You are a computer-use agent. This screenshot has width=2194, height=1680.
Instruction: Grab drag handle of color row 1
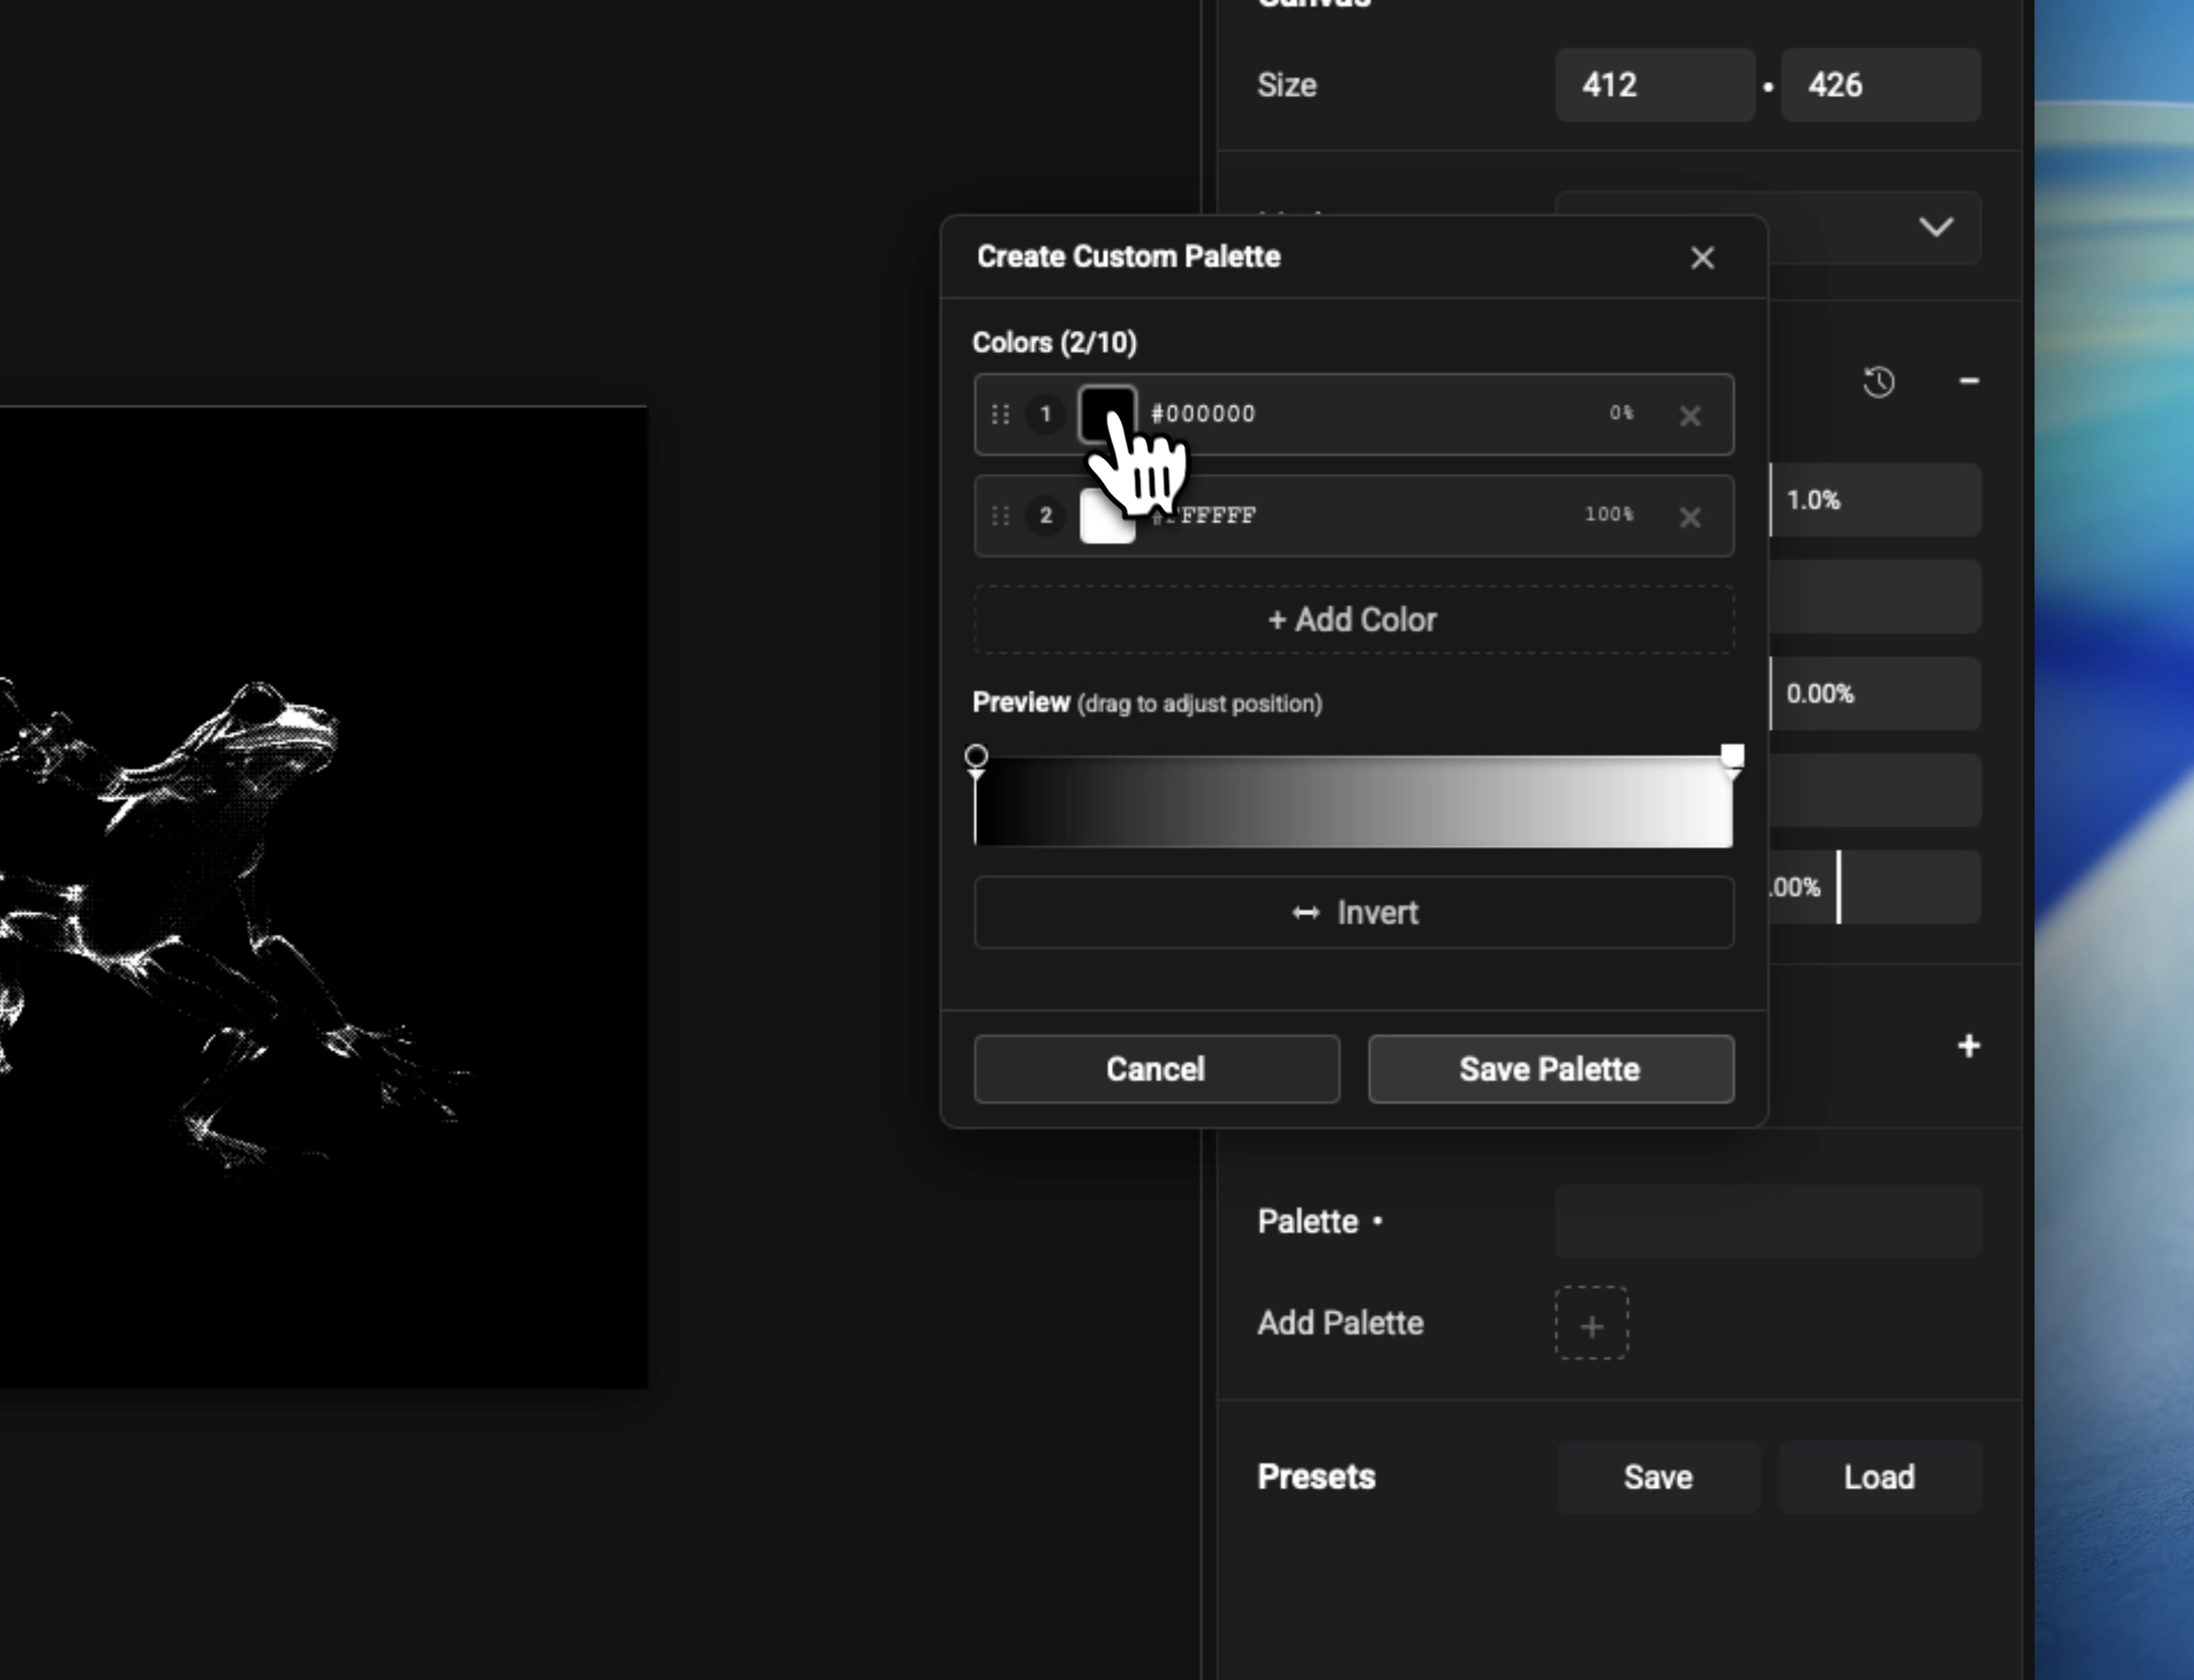[1000, 414]
